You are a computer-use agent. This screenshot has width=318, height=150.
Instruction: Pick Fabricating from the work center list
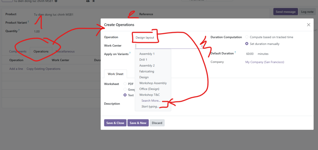(147, 71)
